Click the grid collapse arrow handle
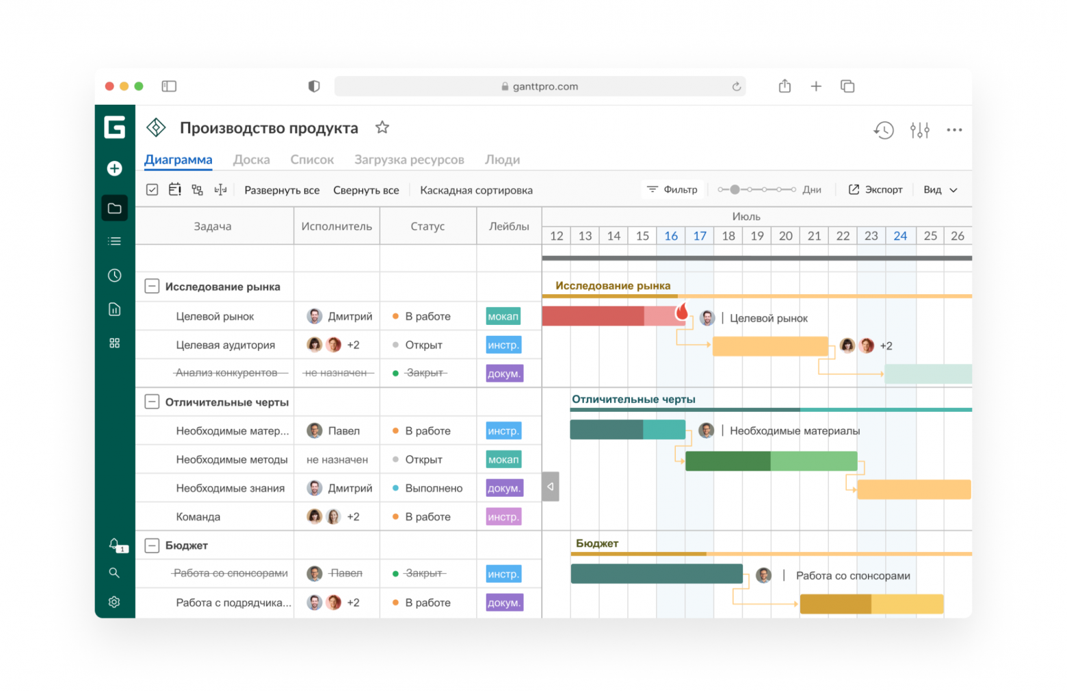 coord(551,486)
